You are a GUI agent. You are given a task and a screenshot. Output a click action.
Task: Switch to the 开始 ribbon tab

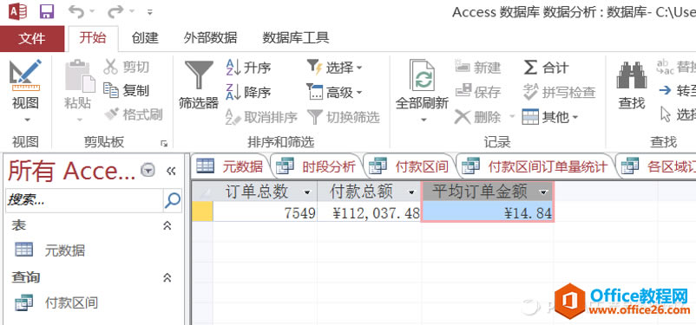coord(93,38)
